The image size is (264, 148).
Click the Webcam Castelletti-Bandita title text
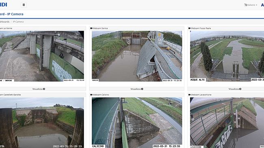10,95
